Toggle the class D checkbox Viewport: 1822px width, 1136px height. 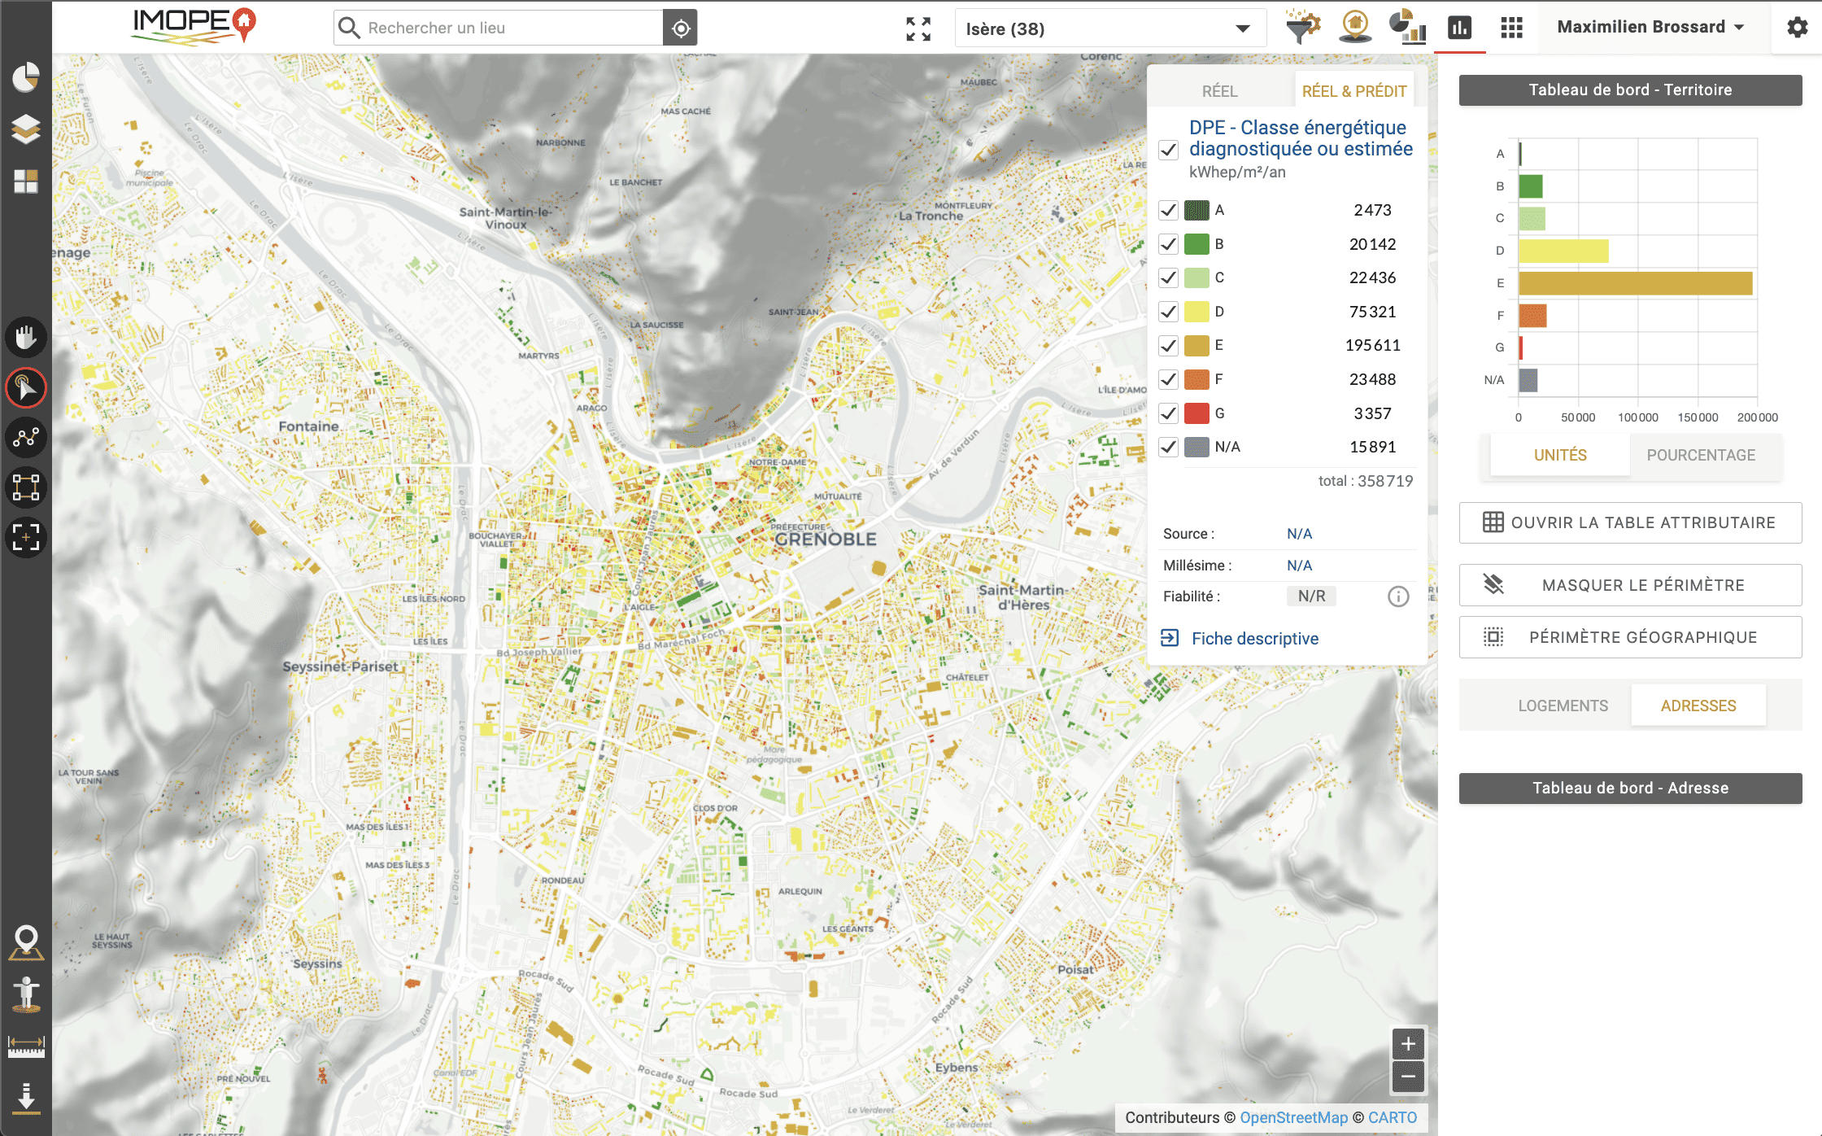tap(1168, 312)
